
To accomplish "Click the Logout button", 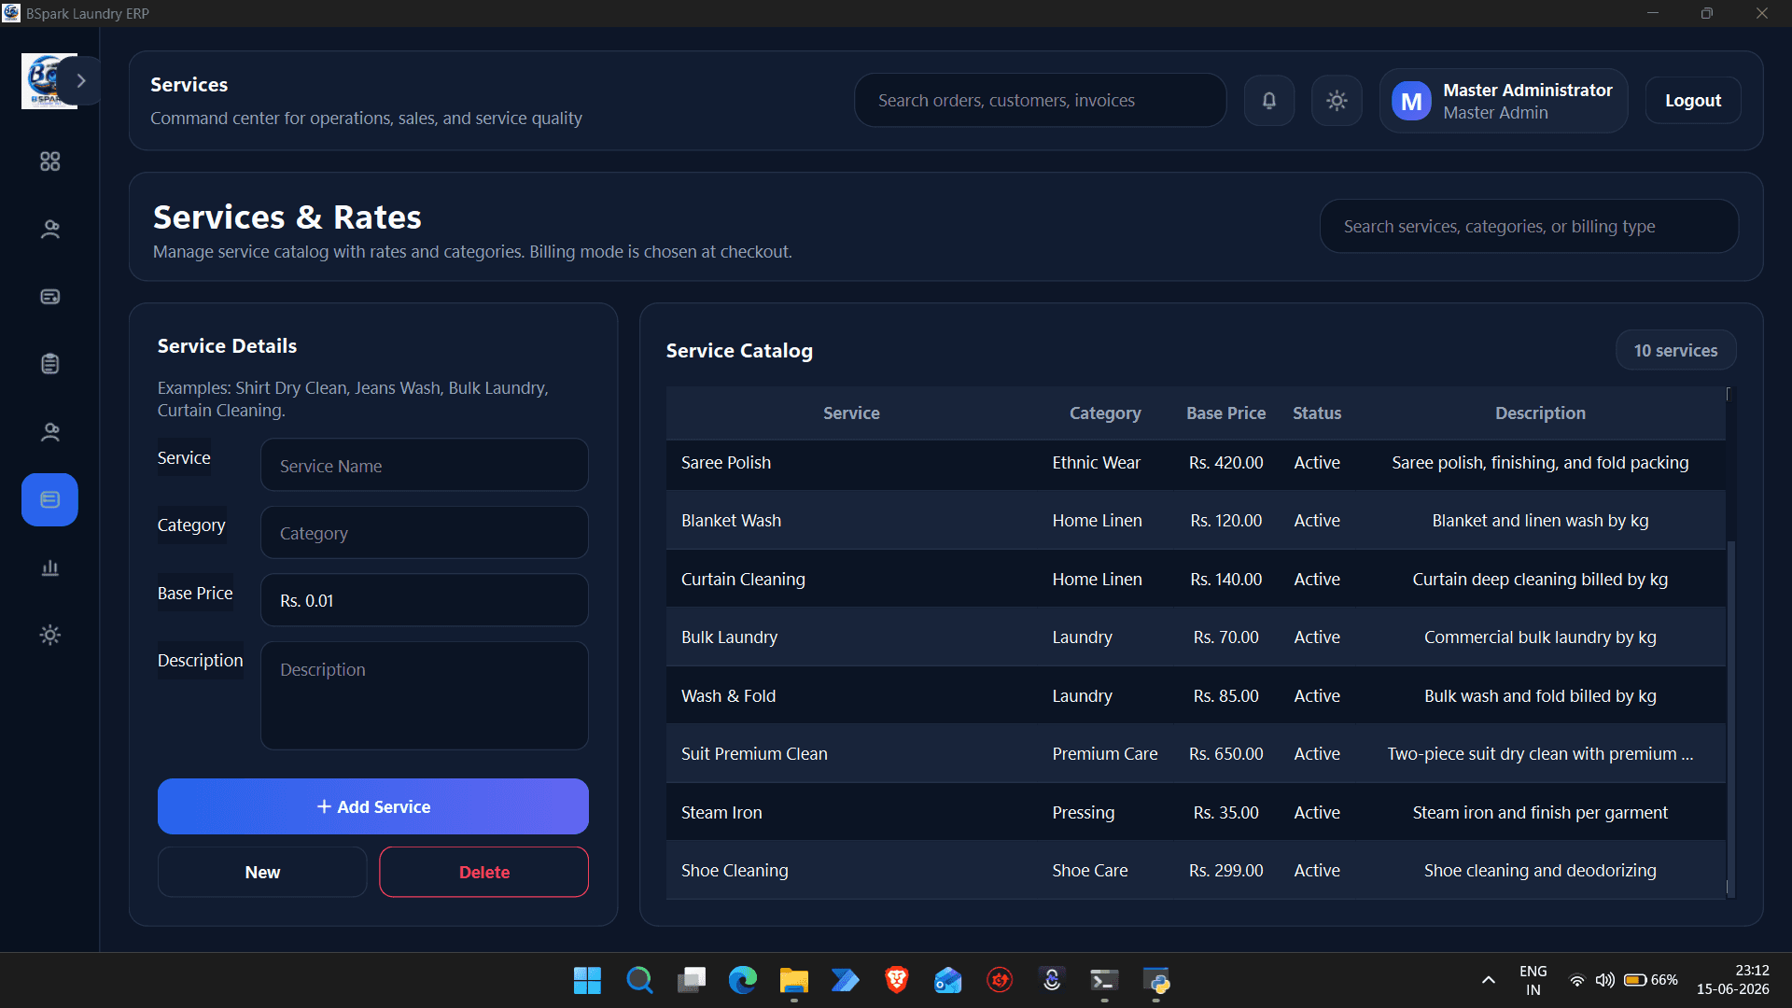I will click(x=1693, y=100).
